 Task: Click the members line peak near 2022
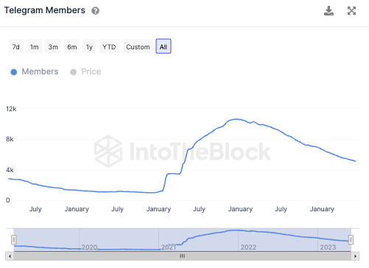pos(236,119)
